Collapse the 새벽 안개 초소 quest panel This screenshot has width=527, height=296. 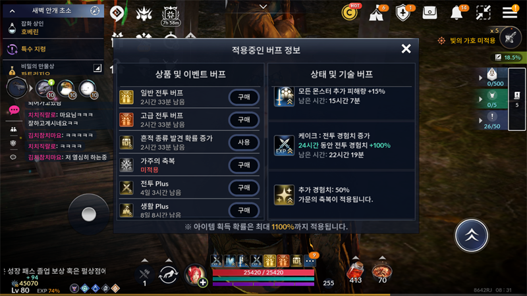coord(13,11)
